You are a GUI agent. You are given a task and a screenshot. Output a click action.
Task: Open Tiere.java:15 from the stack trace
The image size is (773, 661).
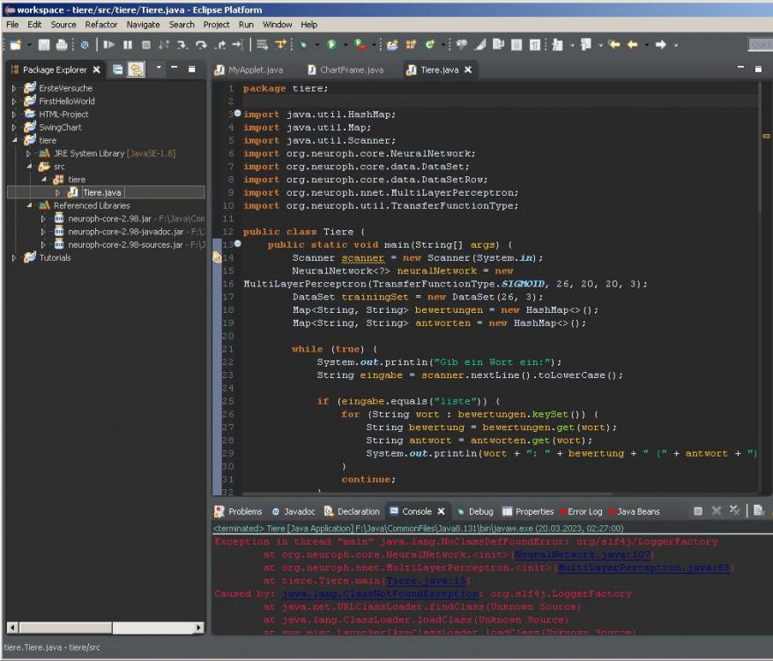[426, 581]
